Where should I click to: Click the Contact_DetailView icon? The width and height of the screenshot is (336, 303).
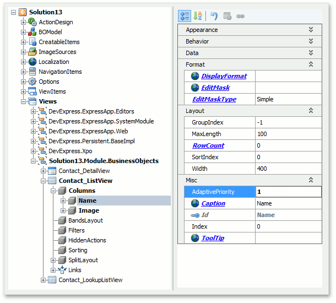tap(52, 171)
